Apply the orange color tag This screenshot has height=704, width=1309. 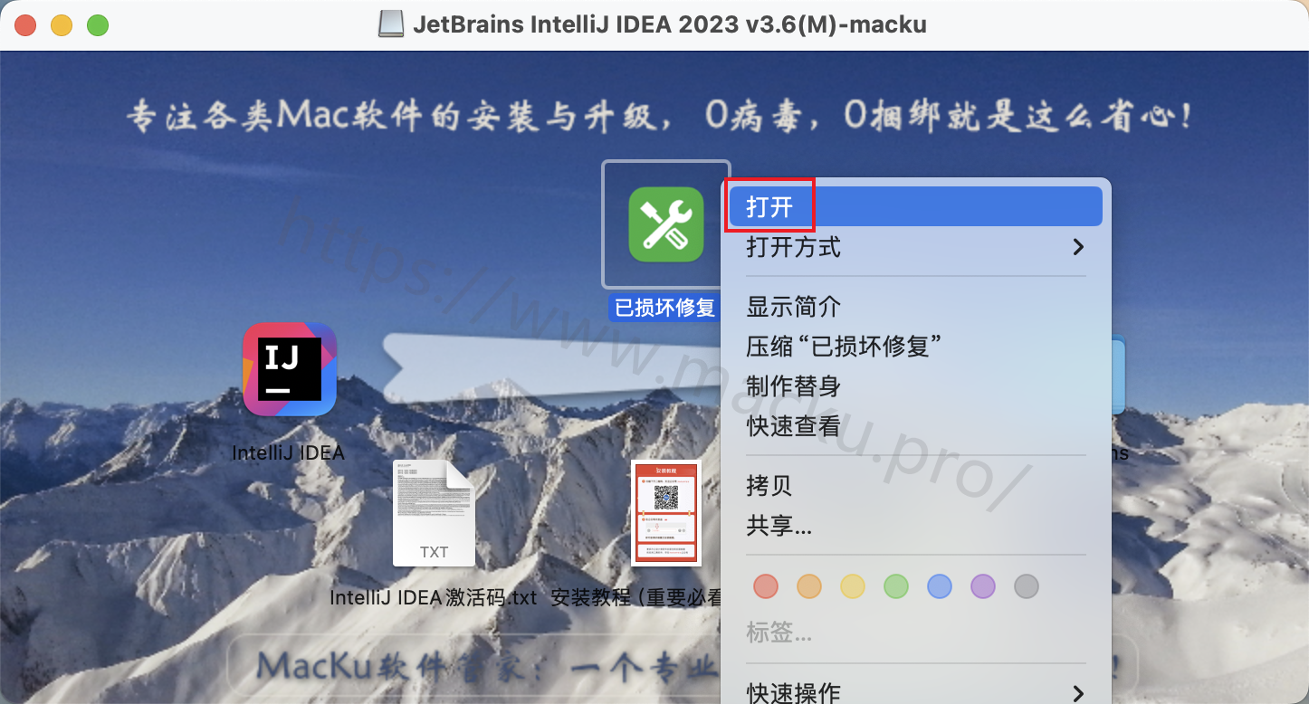[809, 586]
